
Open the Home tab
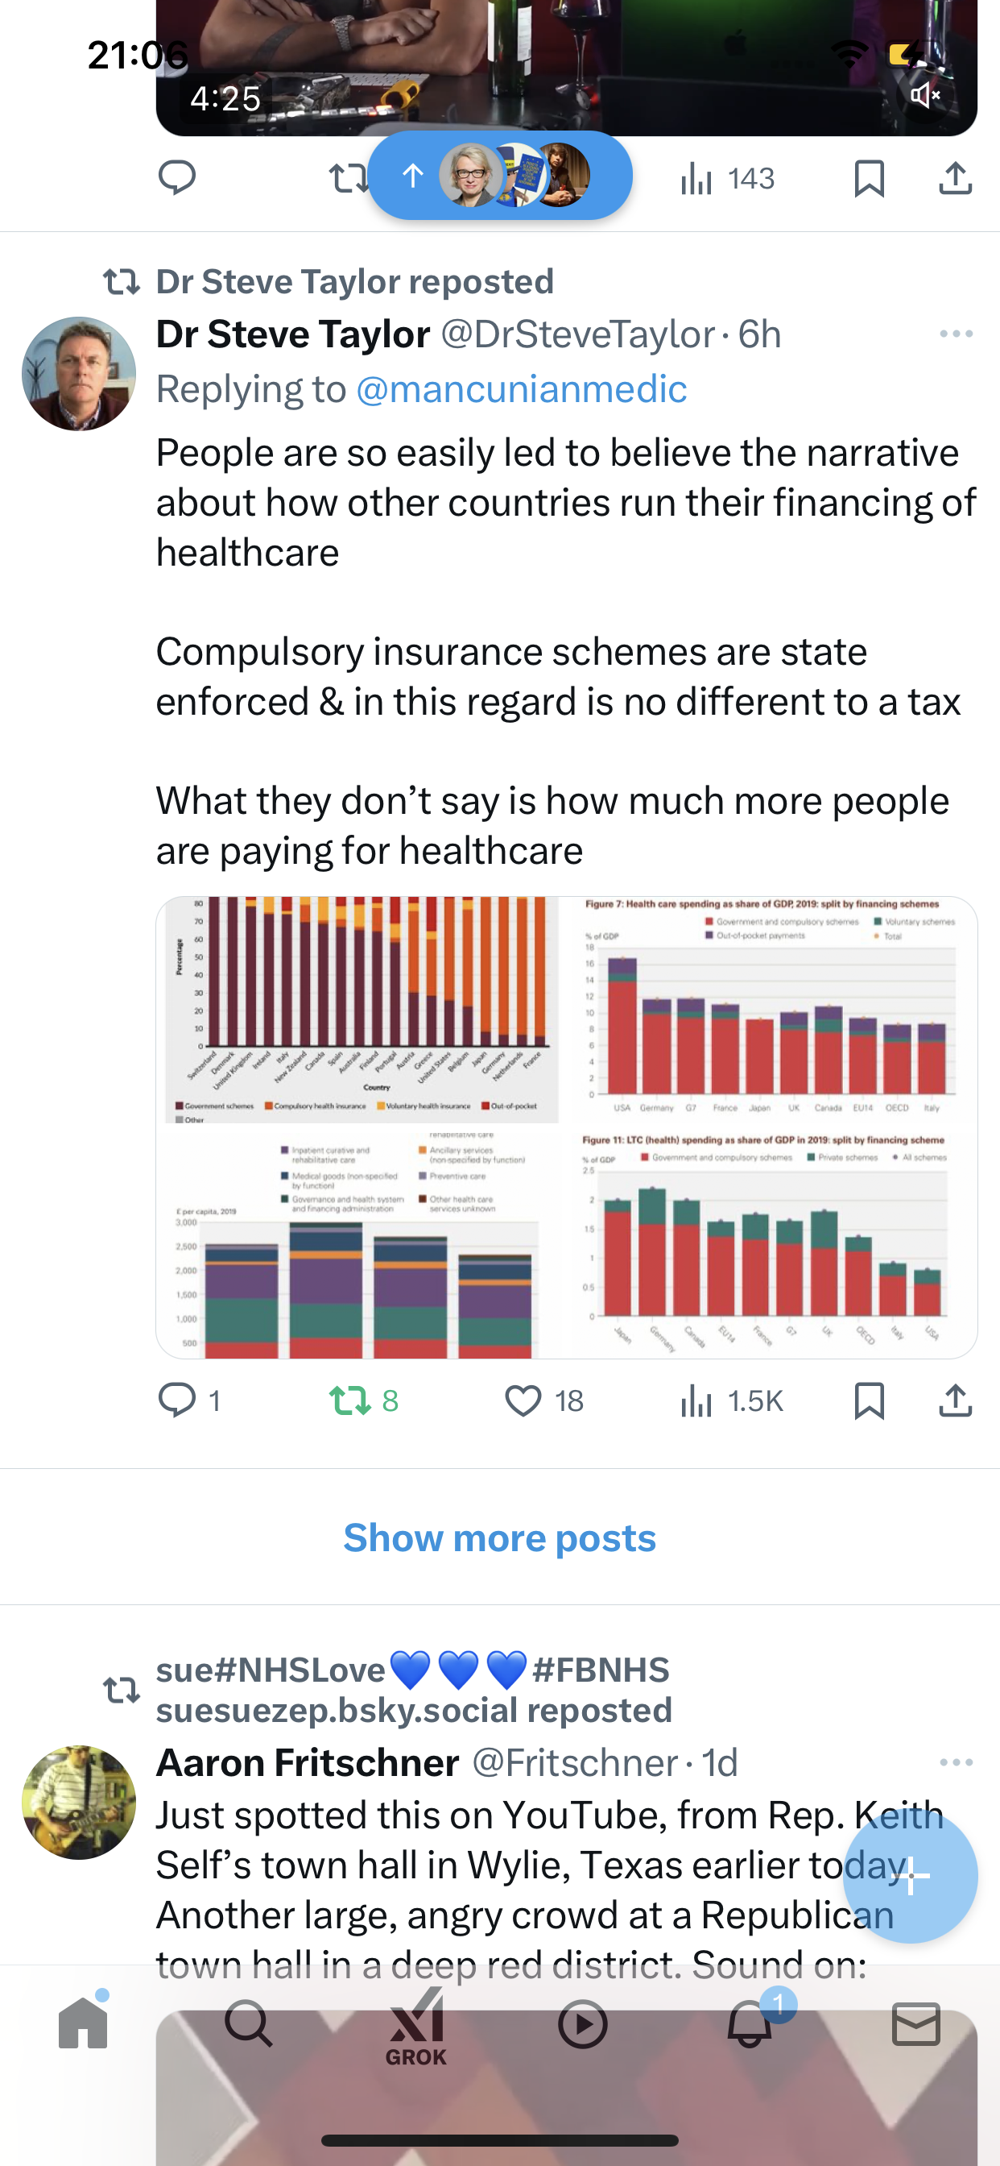coord(83,2024)
